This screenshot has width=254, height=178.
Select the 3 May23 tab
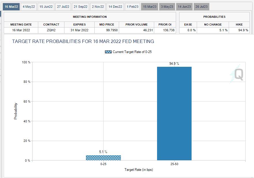pyautogui.click(x=167, y=7)
